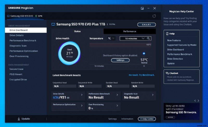Open Performance Optimization card arrow
Viewport: 208px width, 127px height.
pyautogui.click(x=82, y=105)
